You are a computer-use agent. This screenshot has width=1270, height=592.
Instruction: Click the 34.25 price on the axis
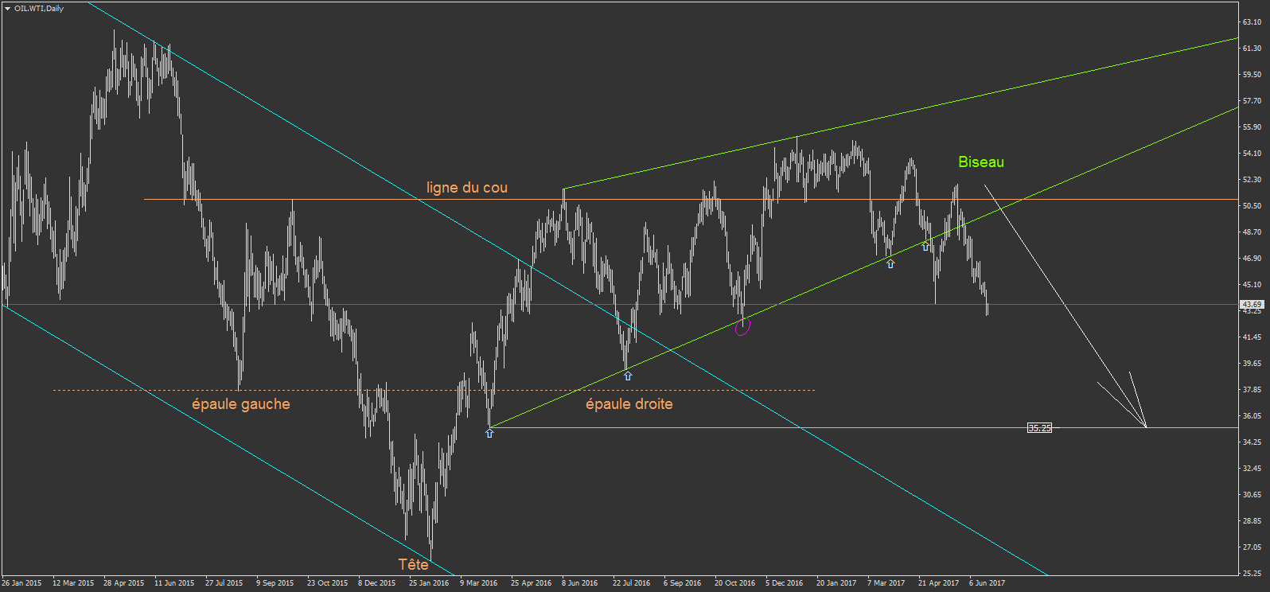1252,442
